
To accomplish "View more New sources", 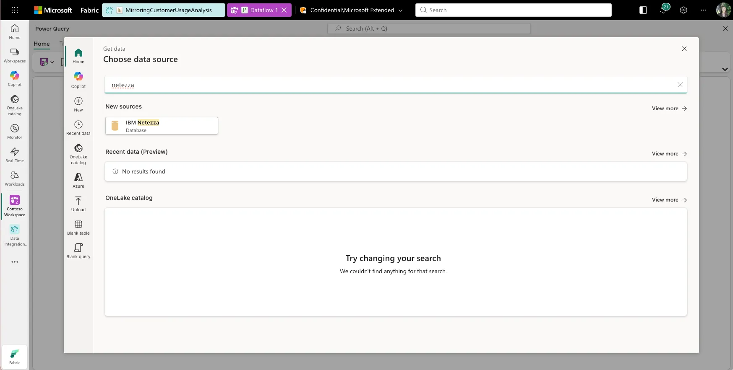I will (669, 109).
